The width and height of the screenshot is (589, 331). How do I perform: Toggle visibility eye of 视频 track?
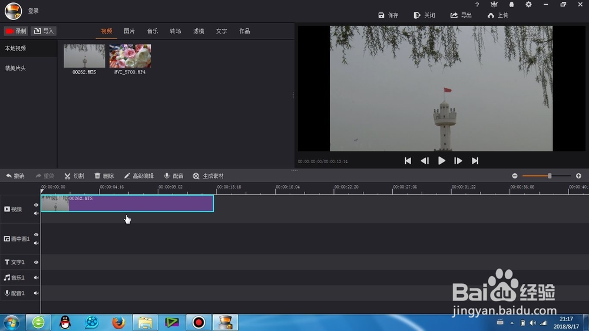click(36, 205)
